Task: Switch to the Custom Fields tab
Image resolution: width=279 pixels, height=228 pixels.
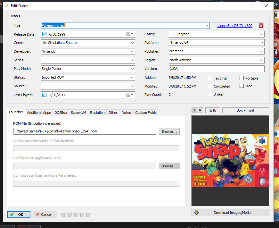Action: (x=146, y=113)
